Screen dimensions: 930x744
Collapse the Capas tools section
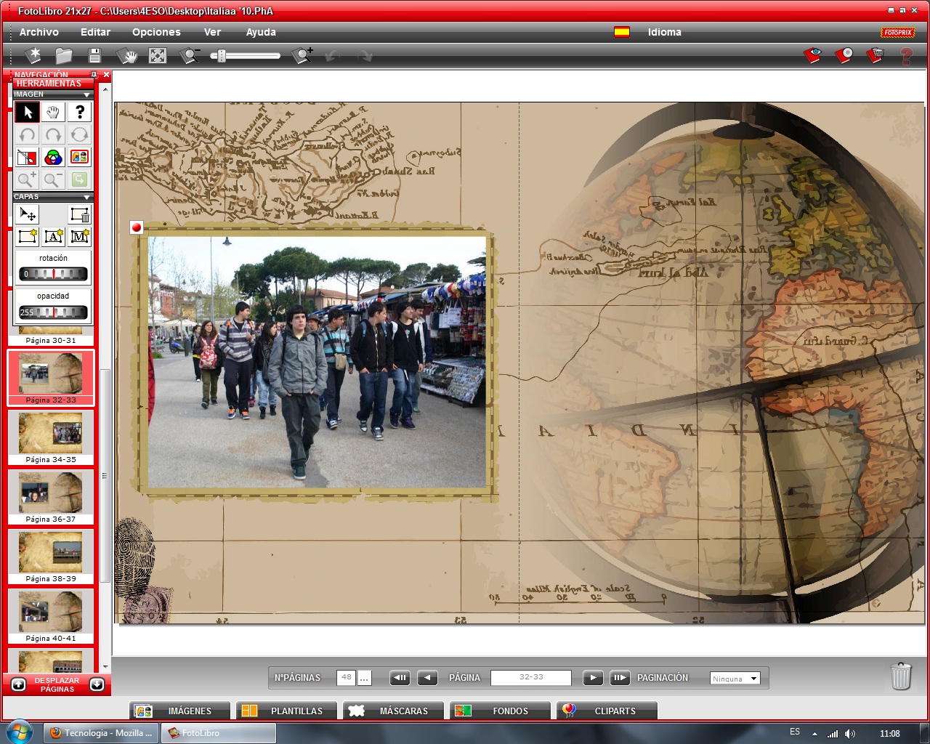(86, 197)
